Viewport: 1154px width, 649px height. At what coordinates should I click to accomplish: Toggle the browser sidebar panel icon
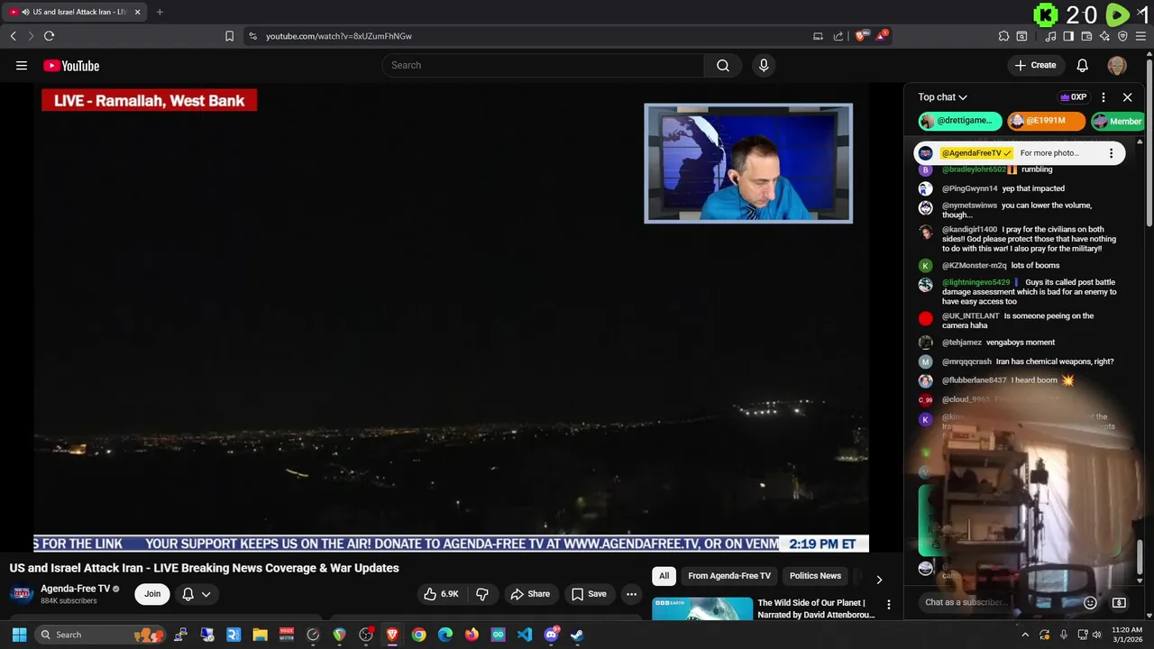(1068, 36)
